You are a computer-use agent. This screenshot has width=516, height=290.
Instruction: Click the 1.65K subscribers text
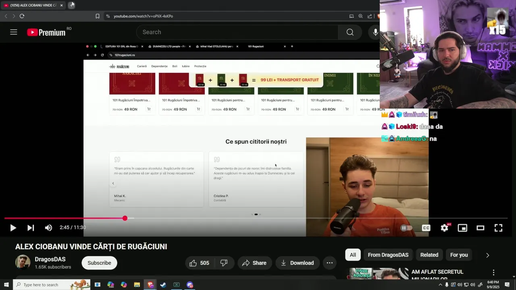coord(53,267)
